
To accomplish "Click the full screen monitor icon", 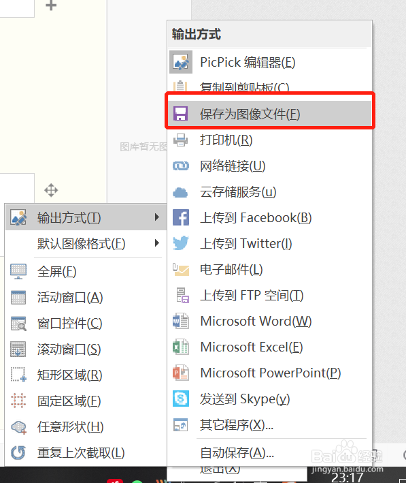I will coord(18,271).
